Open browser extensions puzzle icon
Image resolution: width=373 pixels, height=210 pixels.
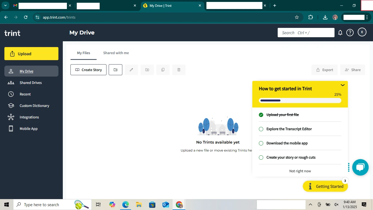[x=310, y=17]
